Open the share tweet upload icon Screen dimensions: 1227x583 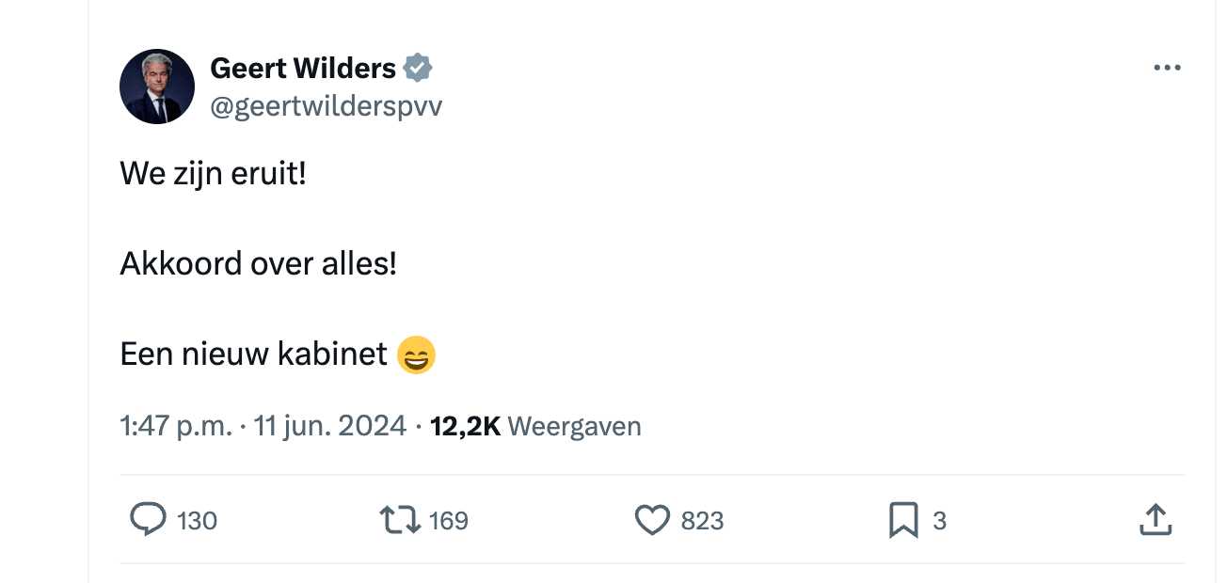point(1155,520)
